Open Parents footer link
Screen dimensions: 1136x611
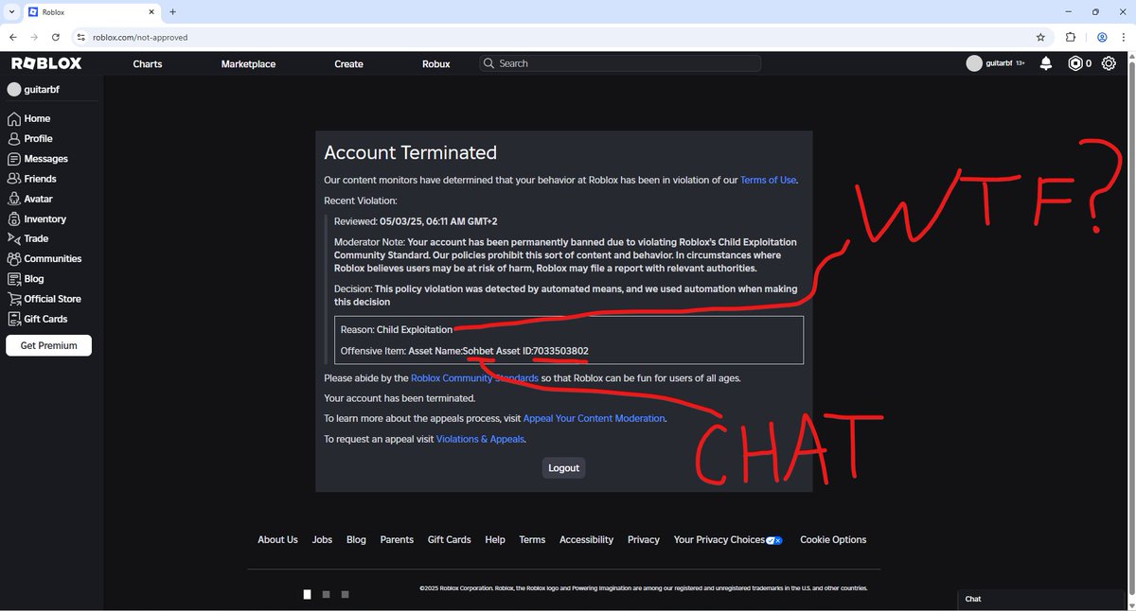pyautogui.click(x=397, y=539)
